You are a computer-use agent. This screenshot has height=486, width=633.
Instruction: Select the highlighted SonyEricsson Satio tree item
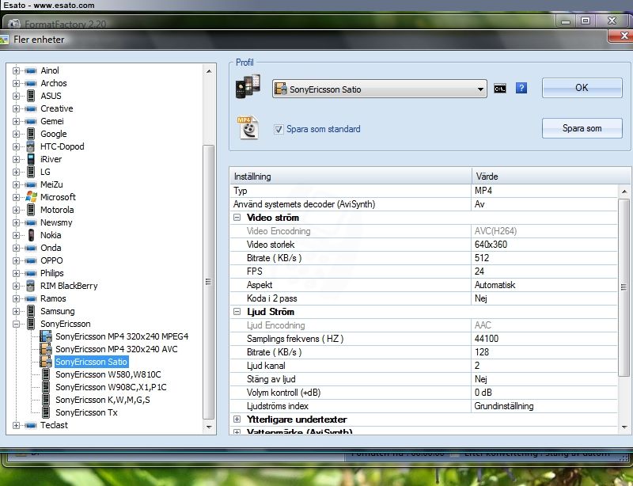(91, 362)
